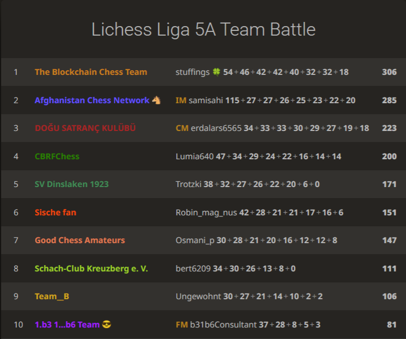Open the Sische fan team
406x339 pixels.
(x=56, y=212)
